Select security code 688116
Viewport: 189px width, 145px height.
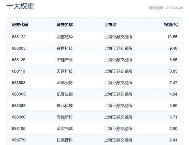tap(19, 71)
